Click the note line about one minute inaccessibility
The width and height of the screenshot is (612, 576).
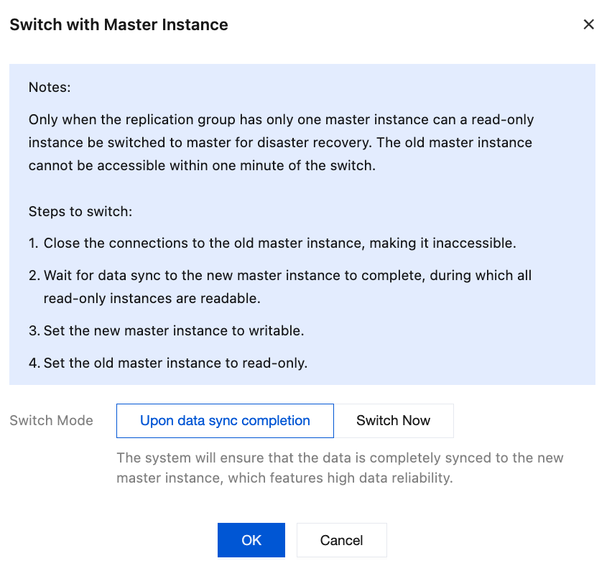pos(201,165)
